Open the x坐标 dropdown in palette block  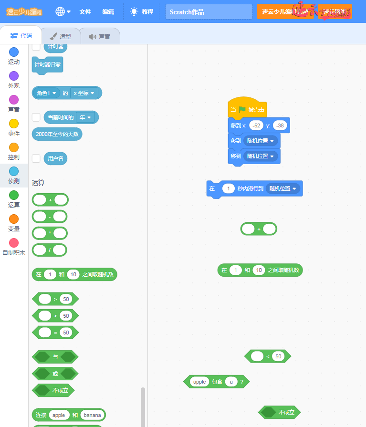click(84, 93)
